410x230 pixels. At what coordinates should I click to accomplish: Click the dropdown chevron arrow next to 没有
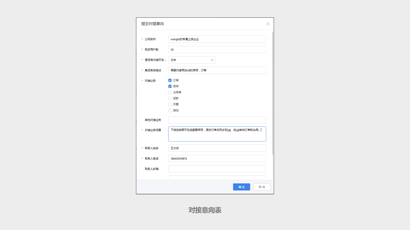pyautogui.click(x=212, y=60)
